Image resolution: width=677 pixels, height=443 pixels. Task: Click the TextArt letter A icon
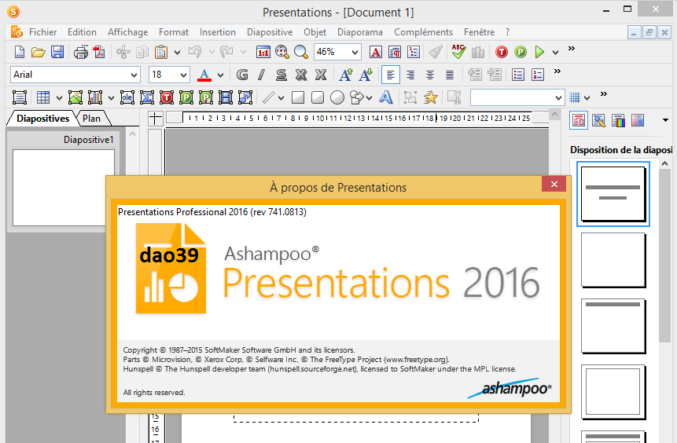click(x=385, y=97)
